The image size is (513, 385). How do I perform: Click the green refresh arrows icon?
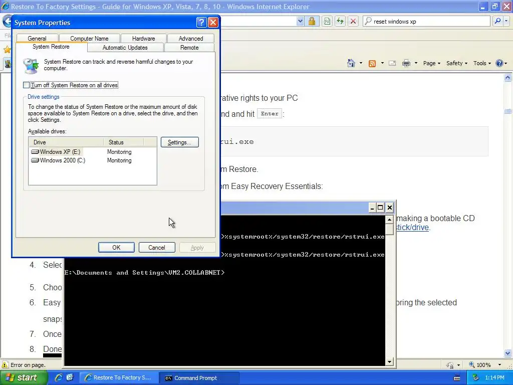pyautogui.click(x=340, y=21)
